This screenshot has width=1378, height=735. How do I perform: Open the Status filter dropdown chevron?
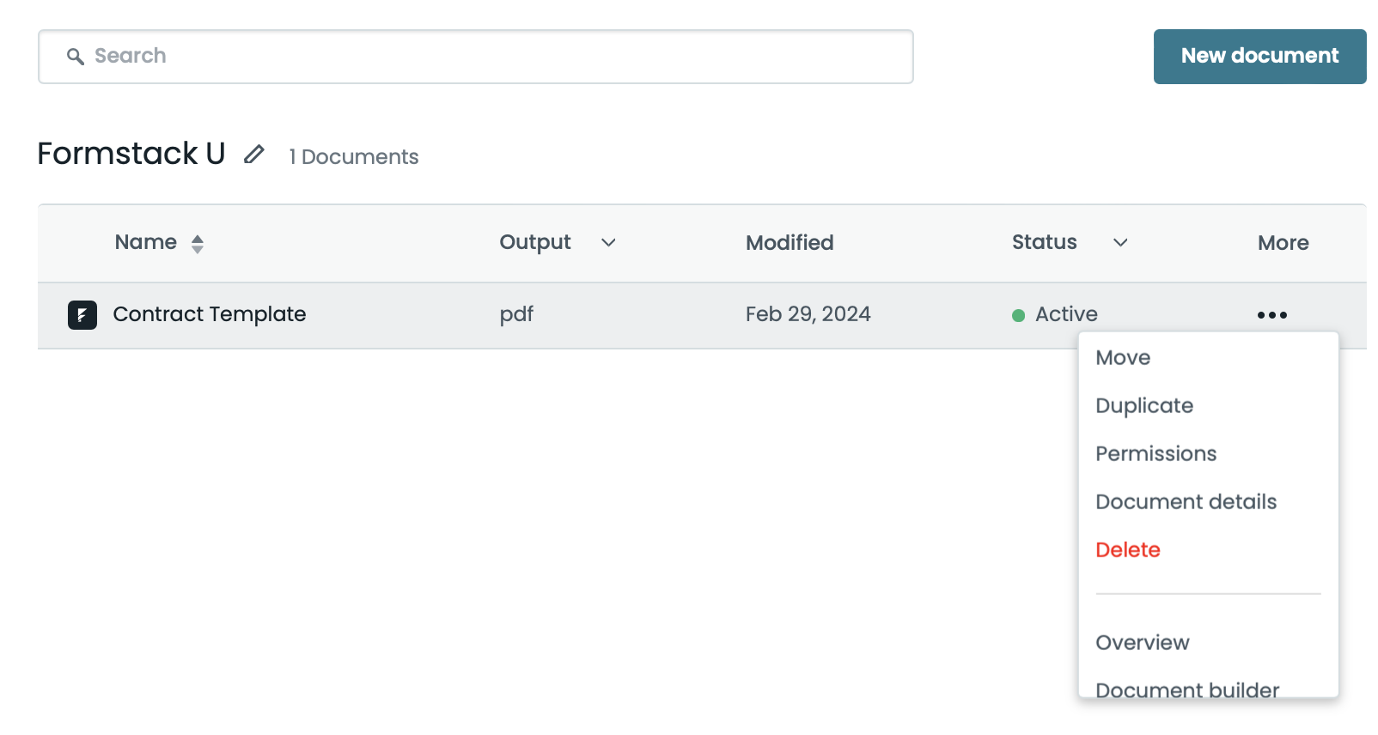coord(1120,243)
